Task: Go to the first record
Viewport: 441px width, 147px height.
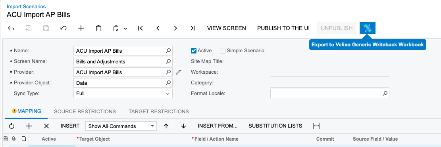Action: [x=141, y=28]
